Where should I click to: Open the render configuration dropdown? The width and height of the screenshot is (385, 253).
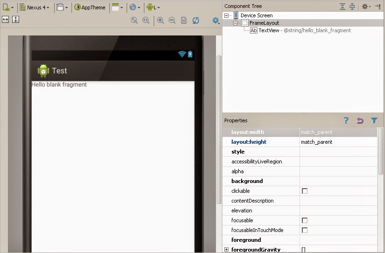tap(8, 7)
